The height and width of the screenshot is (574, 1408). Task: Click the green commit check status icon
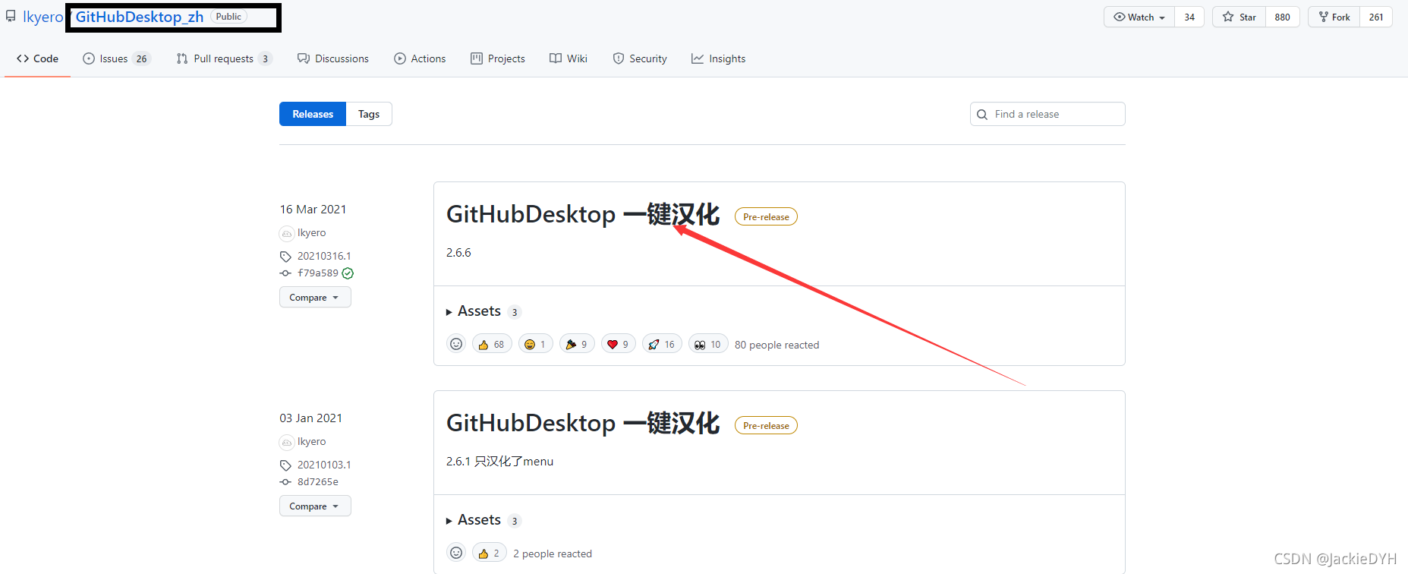348,273
